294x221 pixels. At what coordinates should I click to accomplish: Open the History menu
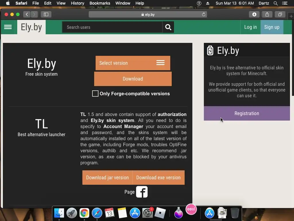(x=78, y=3)
